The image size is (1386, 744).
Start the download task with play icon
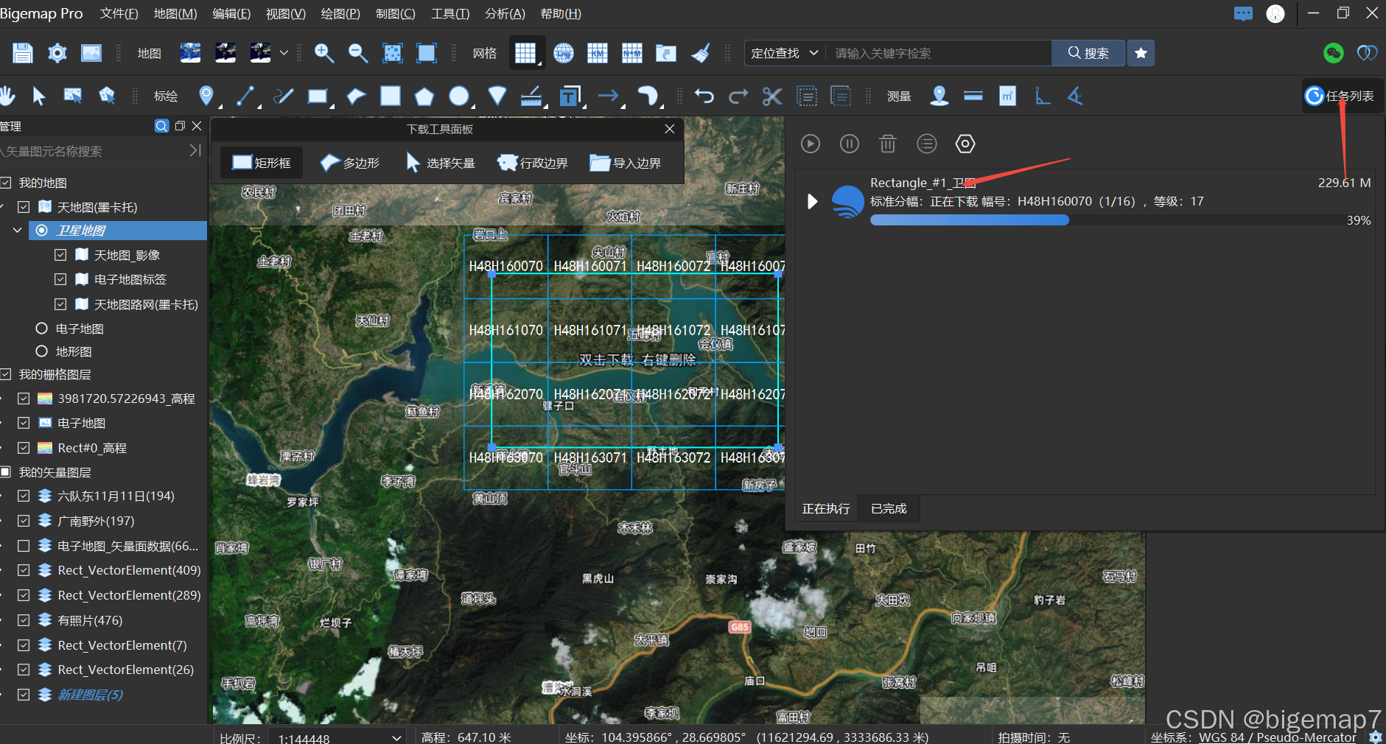coord(811,144)
